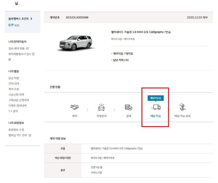Open 이벤트 참여내역 menu item
This screenshot has width=218, height=183.
pyautogui.click(x=17, y=106)
